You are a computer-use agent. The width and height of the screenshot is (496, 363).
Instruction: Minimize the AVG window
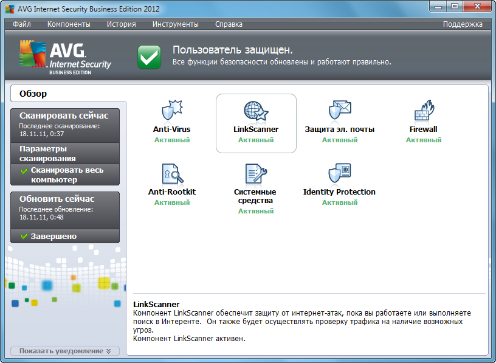tap(438, 7)
